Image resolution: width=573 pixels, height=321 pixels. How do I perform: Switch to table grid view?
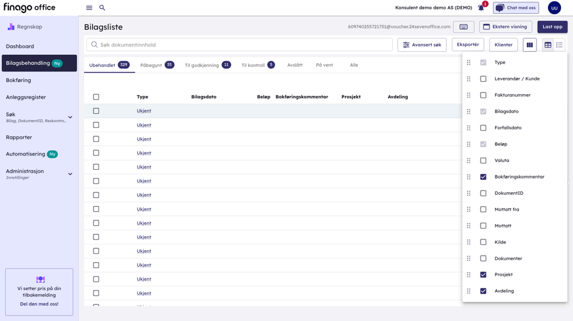pos(547,45)
